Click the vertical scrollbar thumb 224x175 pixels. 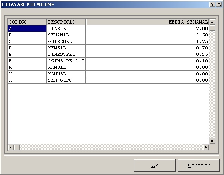click(212, 28)
